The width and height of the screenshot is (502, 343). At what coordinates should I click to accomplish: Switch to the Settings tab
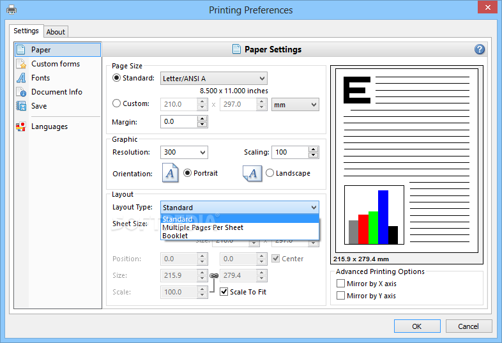point(26,31)
